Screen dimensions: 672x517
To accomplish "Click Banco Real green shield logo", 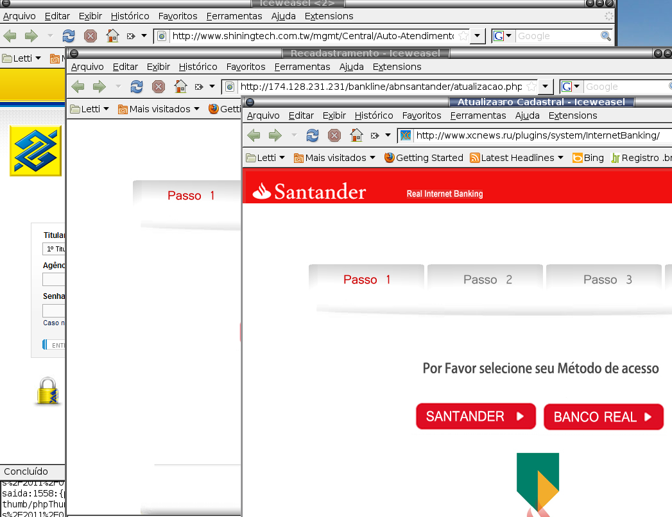I will tap(538, 483).
